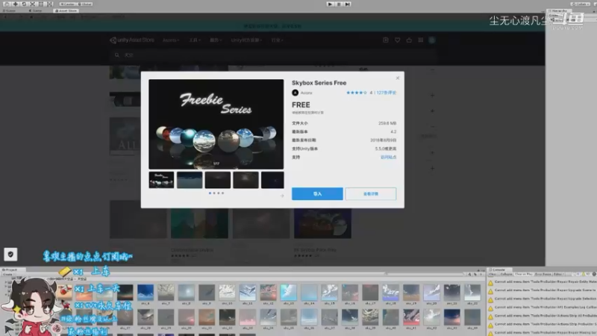Image resolution: width=597 pixels, height=336 pixels.
Task: Click the shield privacy icon
Action: pos(10,254)
